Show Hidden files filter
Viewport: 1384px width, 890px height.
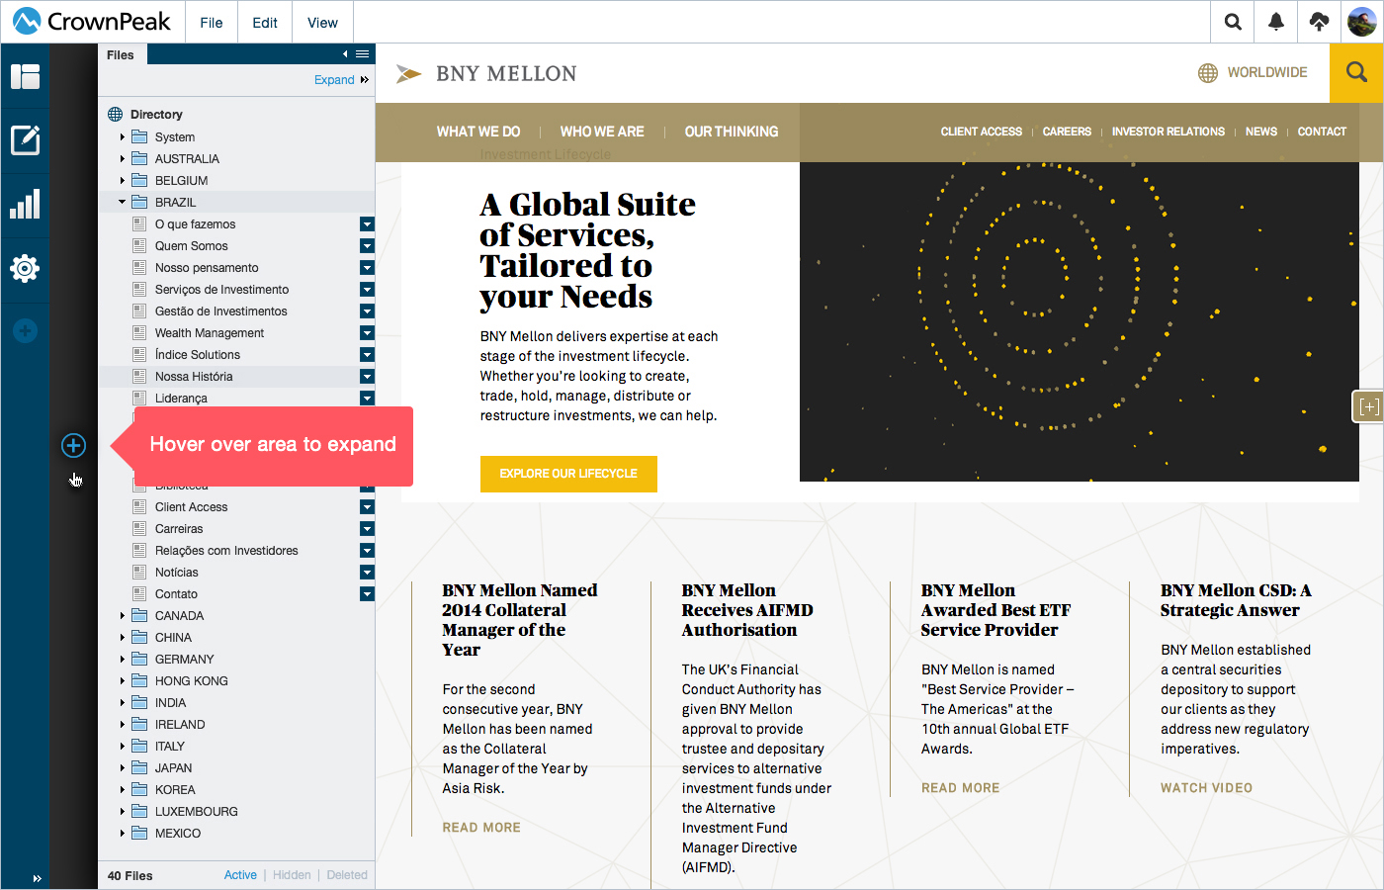point(292,875)
